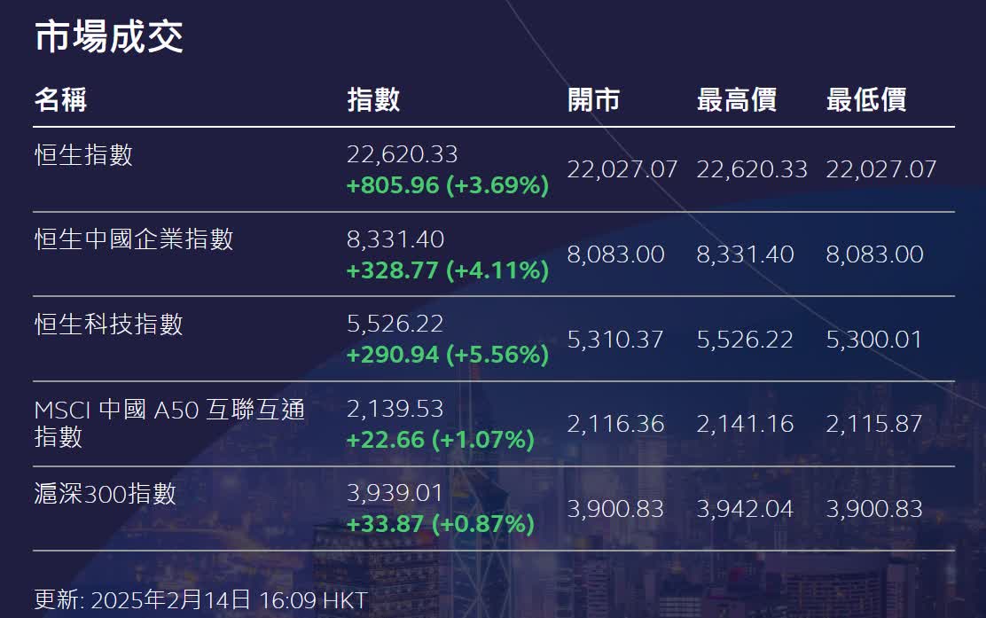
Task: Click the 恒生指數 index name
Action: click(x=83, y=155)
